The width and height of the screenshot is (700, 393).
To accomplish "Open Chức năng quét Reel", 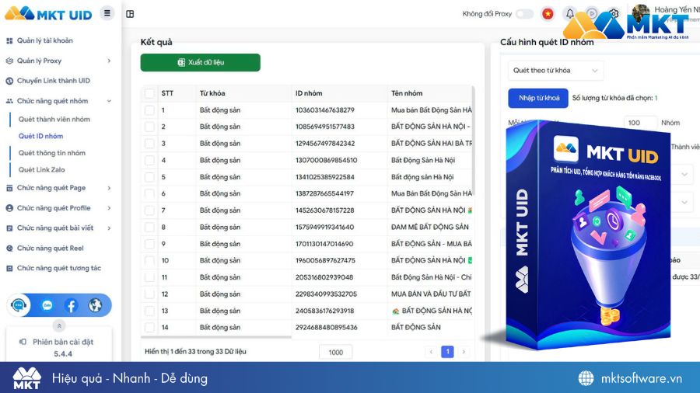I will (x=50, y=249).
